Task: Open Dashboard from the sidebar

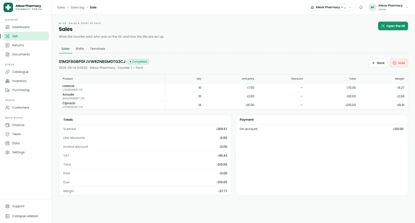Action: pyautogui.click(x=26, y=27)
